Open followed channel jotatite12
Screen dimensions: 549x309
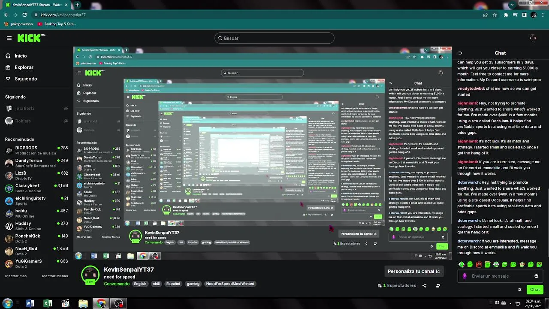point(36,109)
